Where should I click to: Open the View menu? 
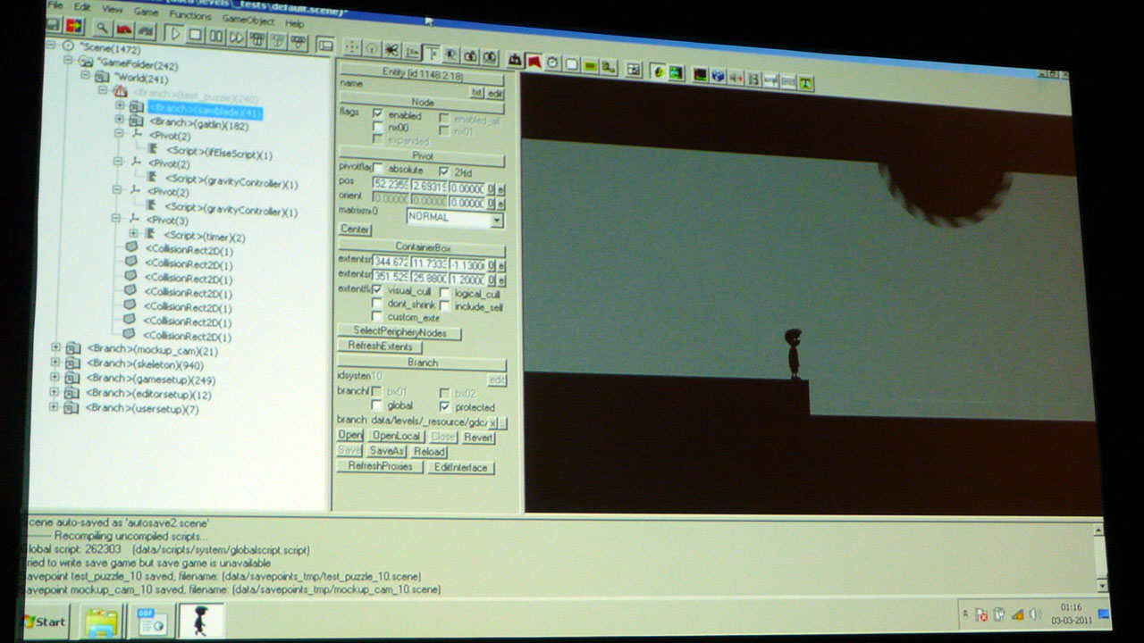pos(113,10)
